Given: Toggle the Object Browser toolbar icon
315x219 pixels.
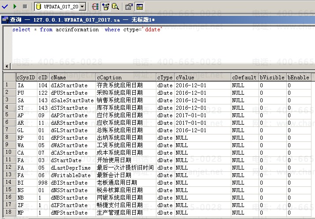Looking at the screenshot, I should click(x=106, y=7).
